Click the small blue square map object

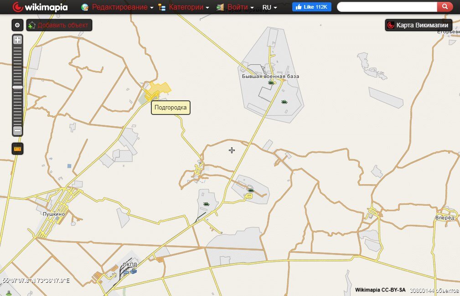click(69, 166)
